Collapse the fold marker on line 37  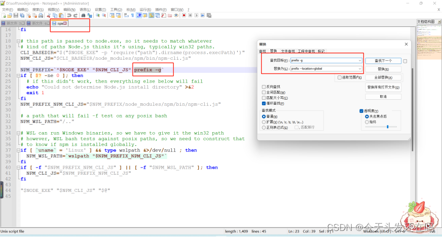pyautogui.click(x=18, y=150)
